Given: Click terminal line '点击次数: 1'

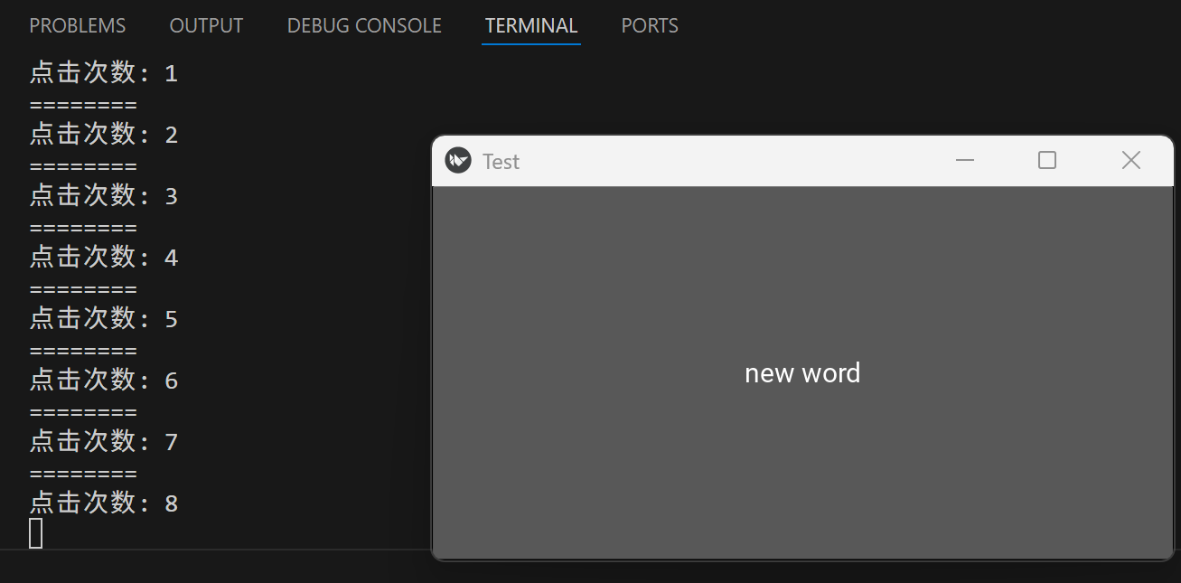Looking at the screenshot, I should click(104, 72).
